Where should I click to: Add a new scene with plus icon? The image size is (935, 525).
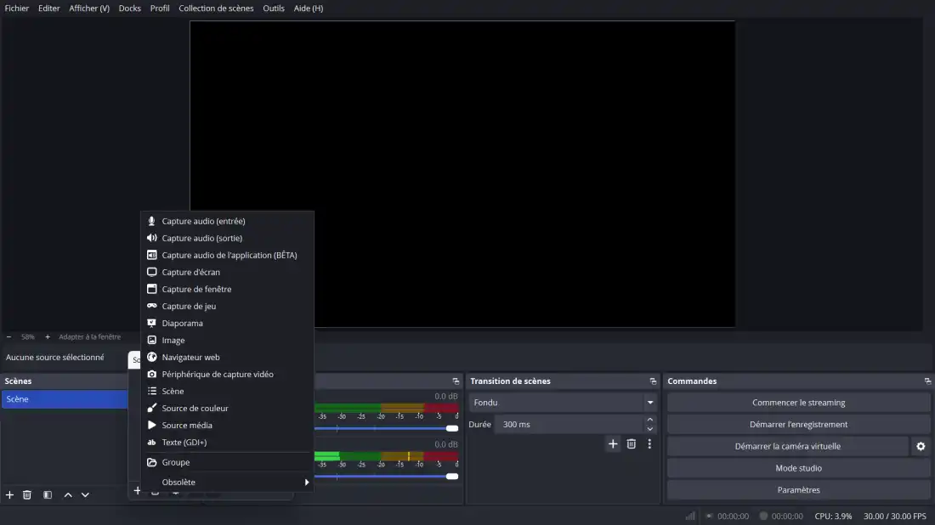coord(10,494)
